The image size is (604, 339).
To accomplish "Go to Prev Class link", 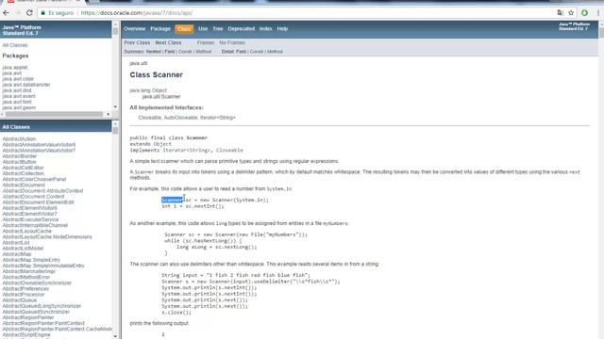I will (x=137, y=42).
